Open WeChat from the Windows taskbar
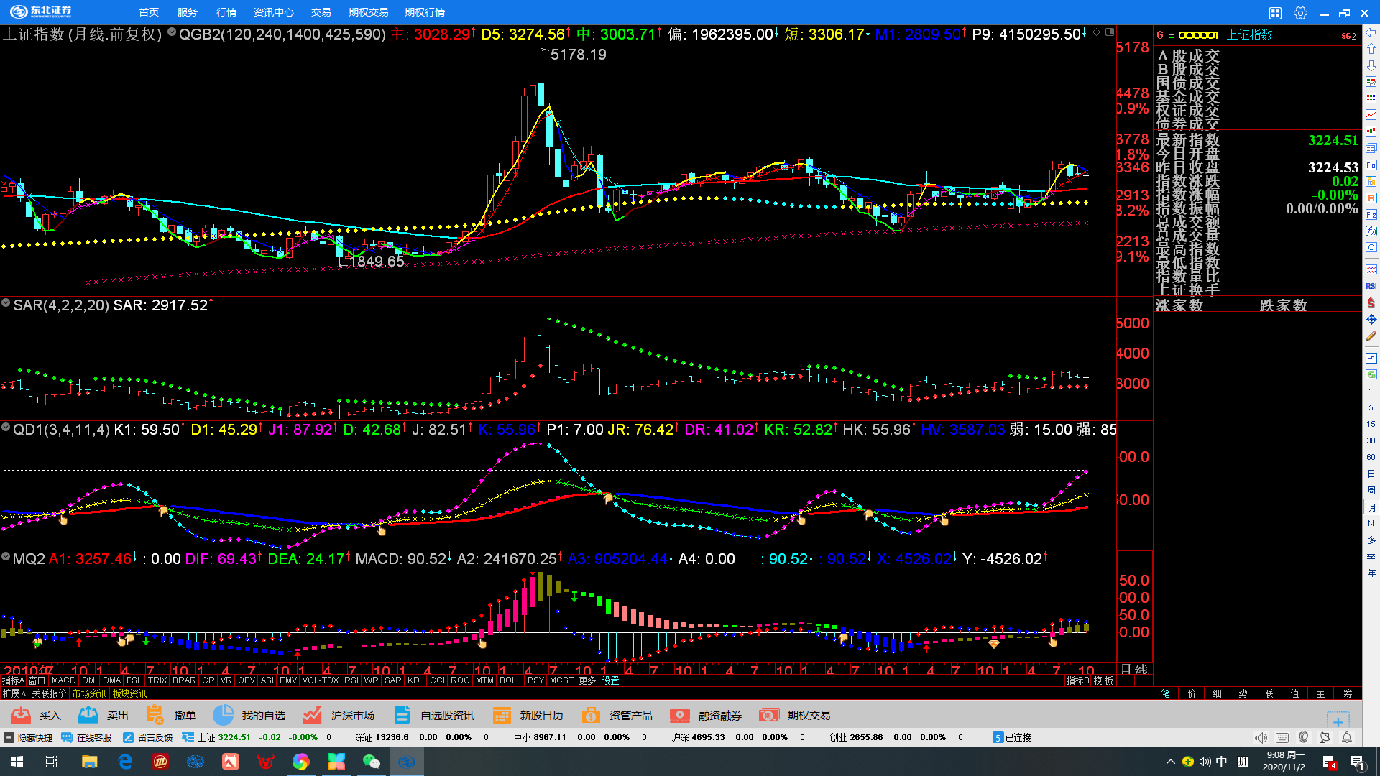 tap(372, 762)
